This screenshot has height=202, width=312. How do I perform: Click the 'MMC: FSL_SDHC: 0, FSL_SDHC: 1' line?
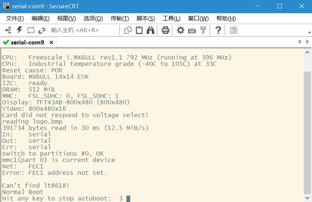pyautogui.click(x=60, y=96)
